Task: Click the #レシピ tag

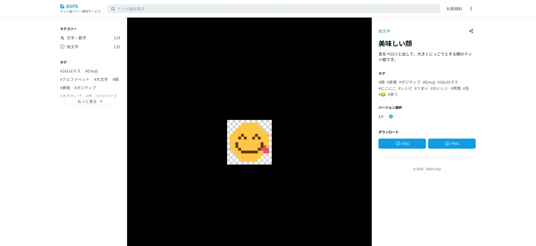Action: (405, 88)
